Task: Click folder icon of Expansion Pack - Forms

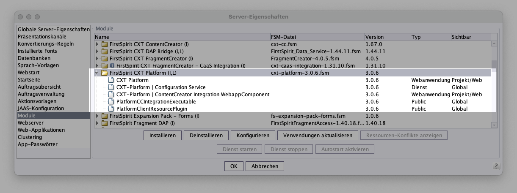Action: click(x=105, y=116)
